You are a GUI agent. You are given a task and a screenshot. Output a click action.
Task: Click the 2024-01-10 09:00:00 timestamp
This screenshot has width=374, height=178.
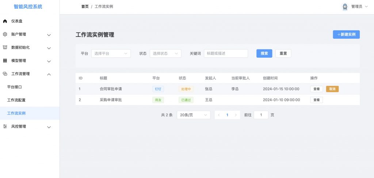(x=282, y=100)
